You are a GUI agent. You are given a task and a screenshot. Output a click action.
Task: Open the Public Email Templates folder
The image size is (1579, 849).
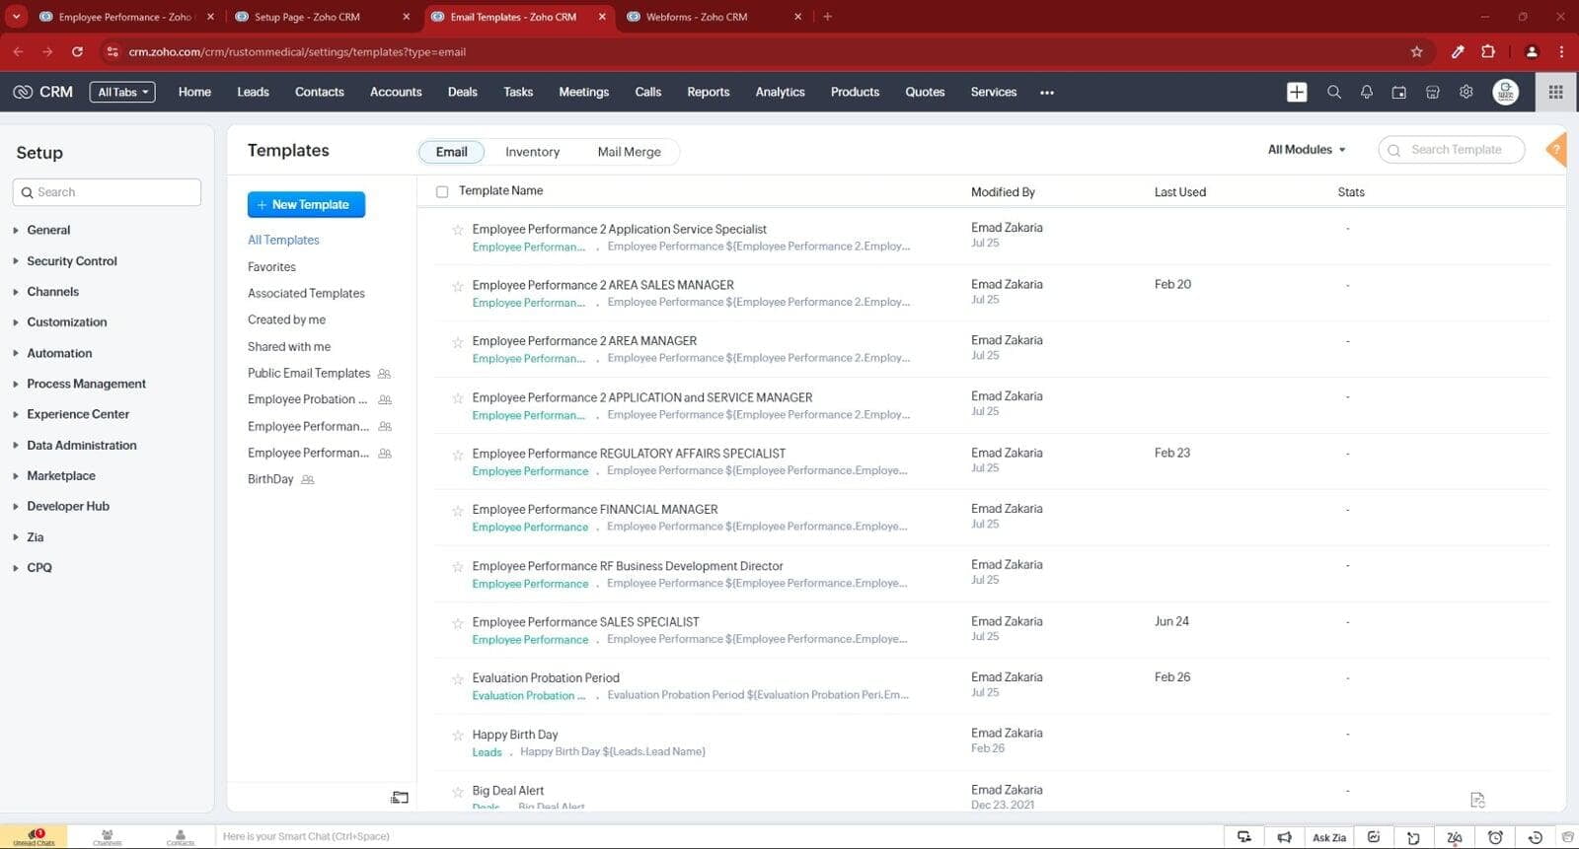pyautogui.click(x=309, y=373)
